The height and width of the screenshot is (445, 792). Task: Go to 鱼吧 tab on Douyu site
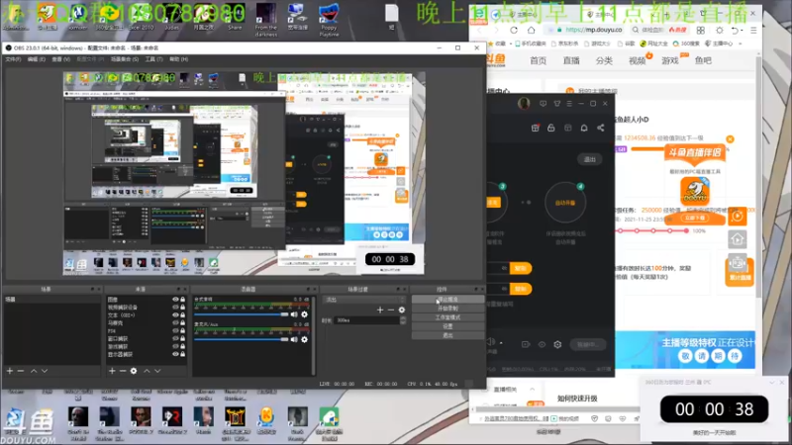(703, 60)
